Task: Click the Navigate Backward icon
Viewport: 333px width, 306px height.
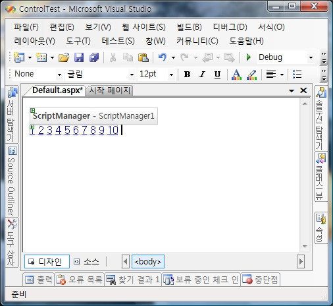Action: (207, 57)
